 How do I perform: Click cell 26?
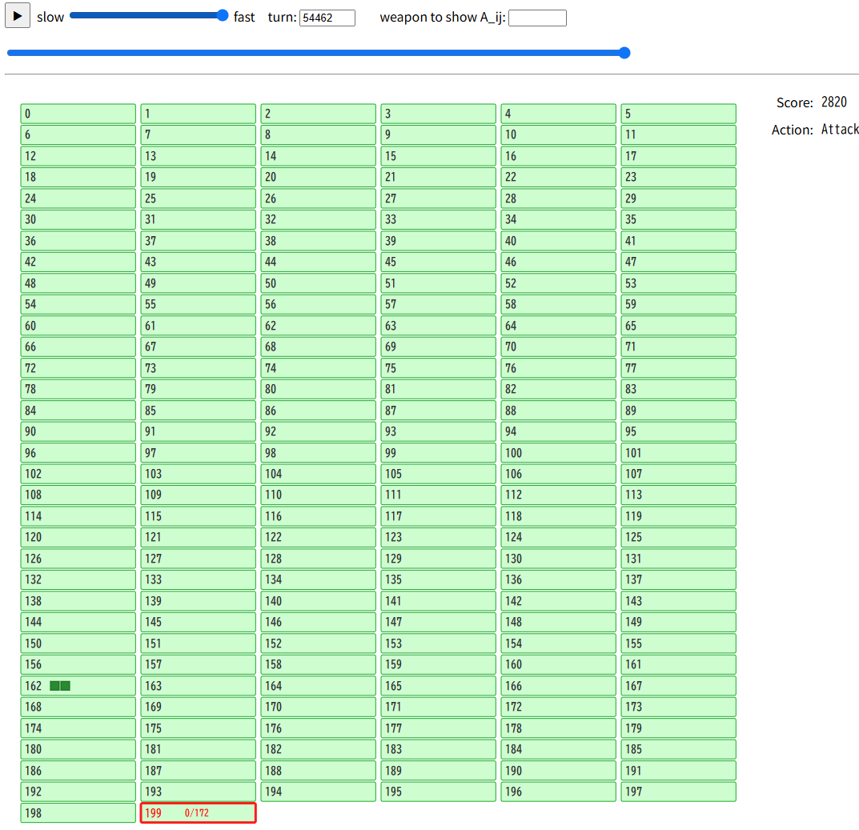coord(319,198)
